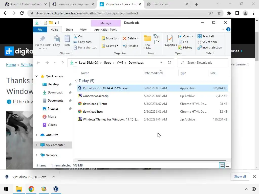Open Copy to dropdown
Image resolution: width=259 pixels, height=194 pixels.
(110, 46)
